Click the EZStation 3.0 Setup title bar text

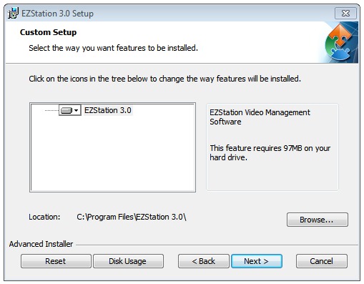(57, 14)
